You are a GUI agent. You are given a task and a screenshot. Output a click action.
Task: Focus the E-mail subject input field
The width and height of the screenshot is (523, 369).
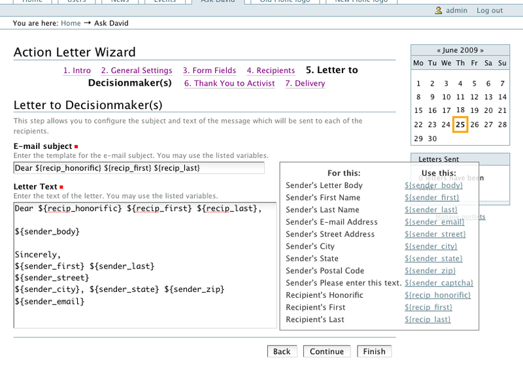[x=139, y=168]
